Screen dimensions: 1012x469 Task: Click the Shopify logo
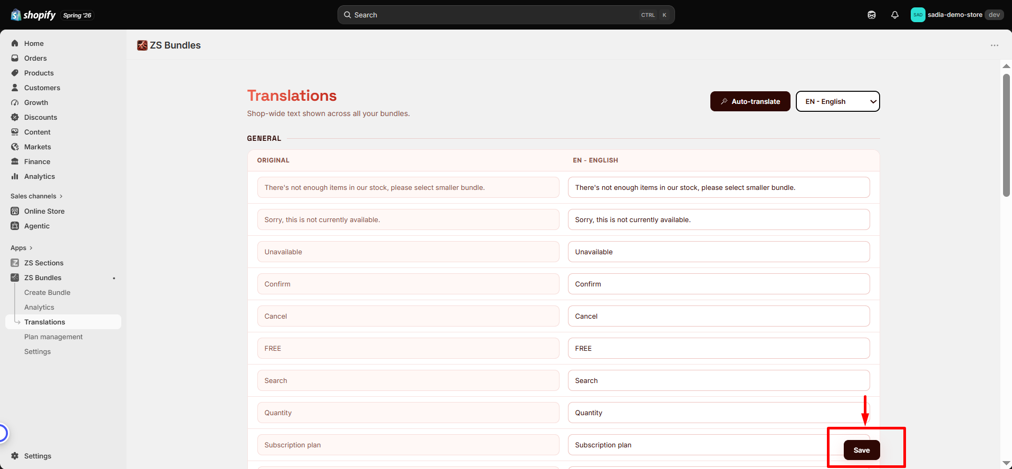click(33, 15)
